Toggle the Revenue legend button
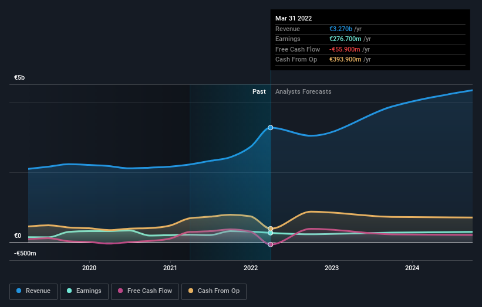The height and width of the screenshot is (307, 482). pyautogui.click(x=33, y=291)
